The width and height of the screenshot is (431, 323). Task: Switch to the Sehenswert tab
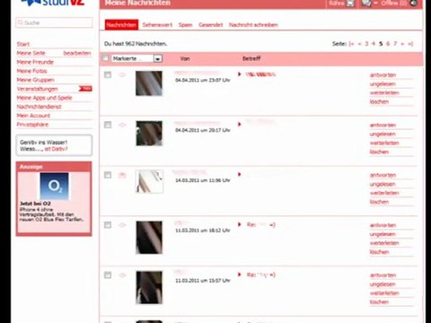click(157, 25)
